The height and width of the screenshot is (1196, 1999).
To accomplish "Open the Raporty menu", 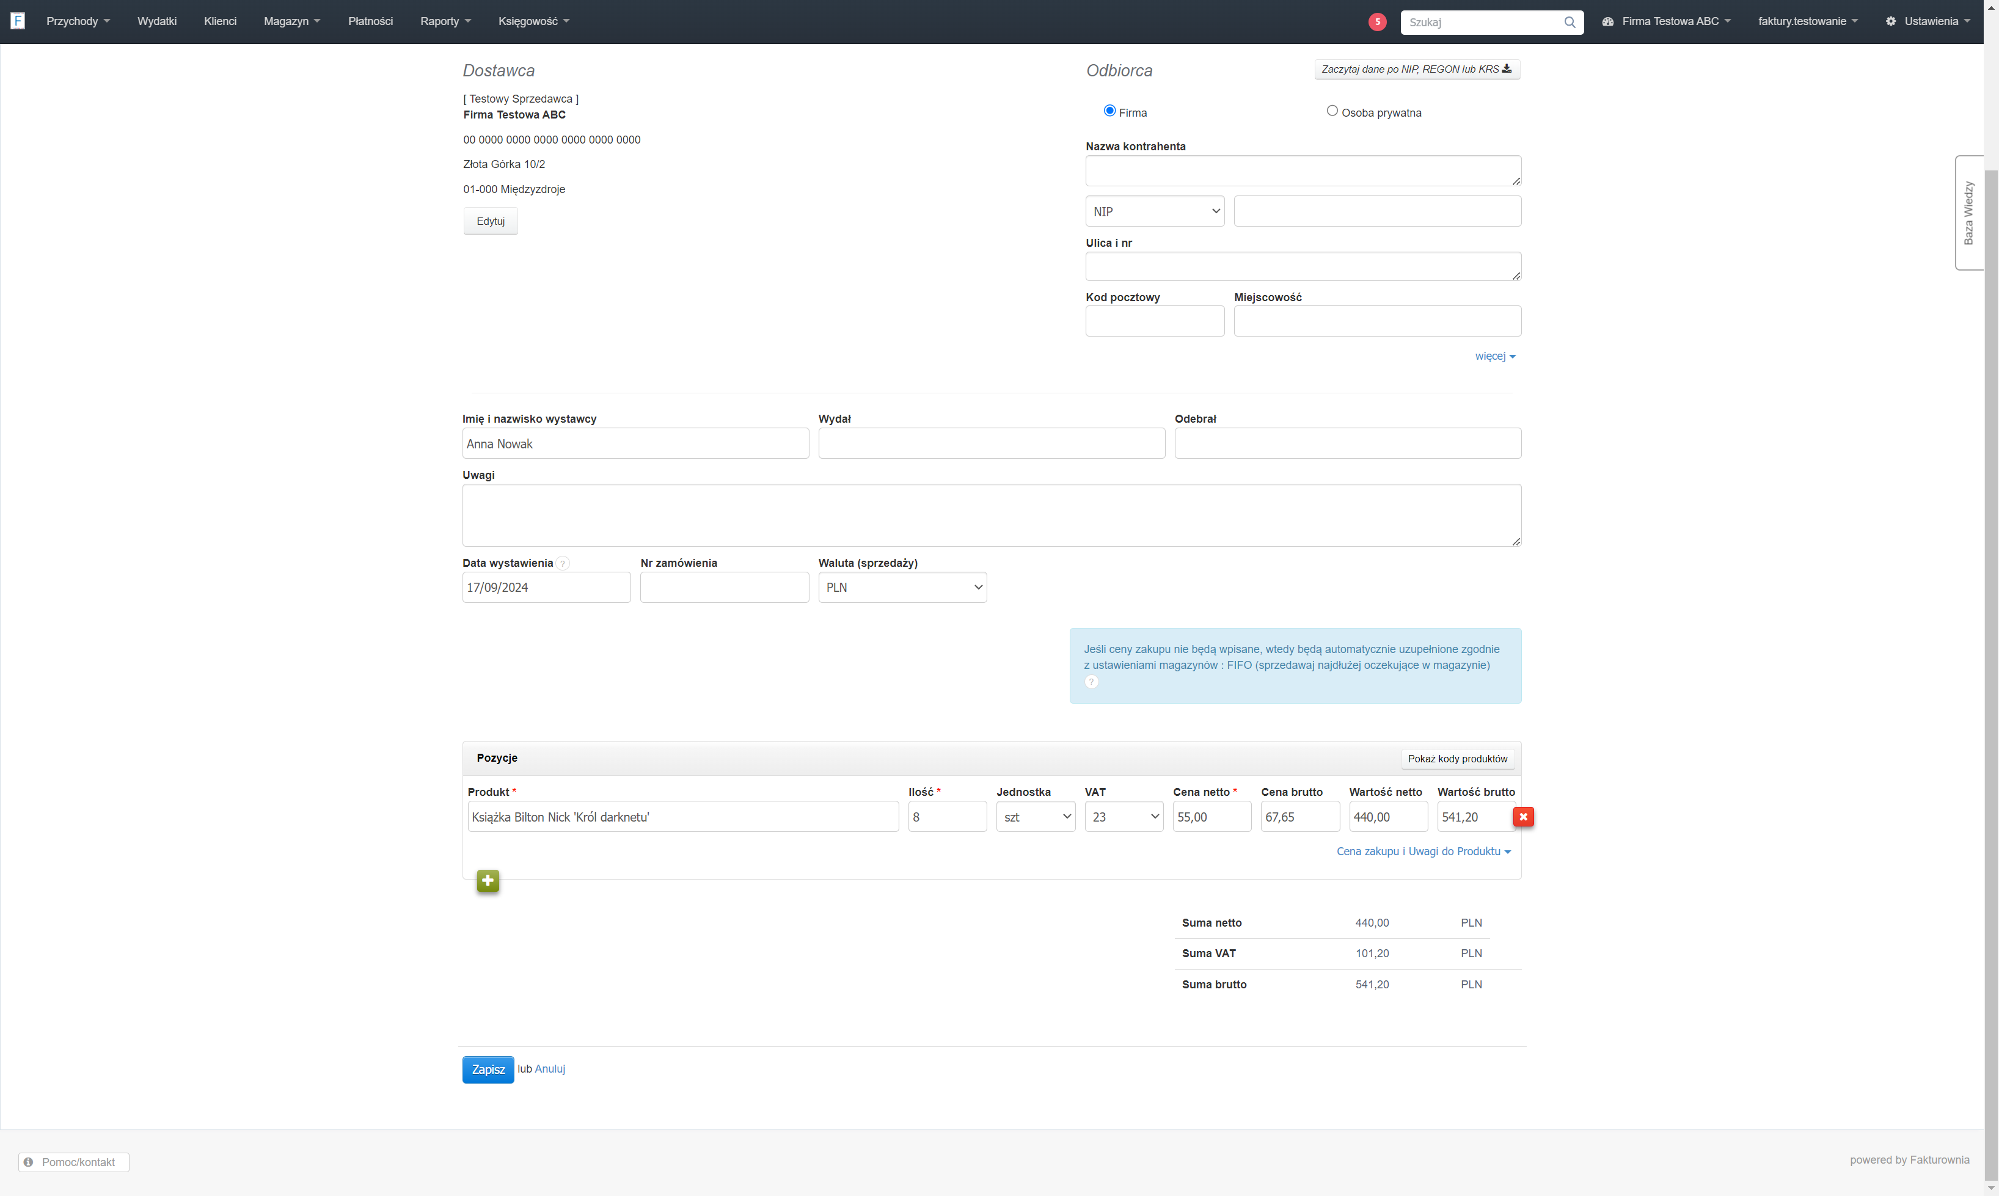I will (x=446, y=22).
